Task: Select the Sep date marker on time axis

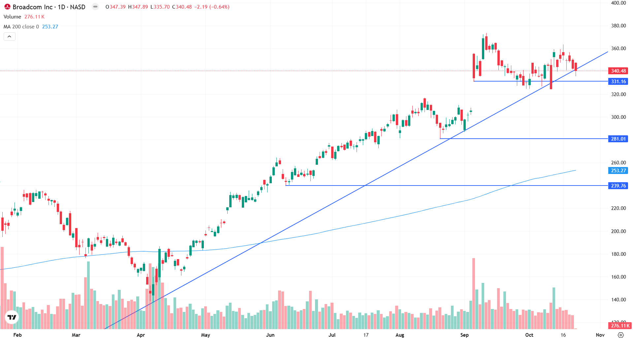Action: (x=464, y=335)
